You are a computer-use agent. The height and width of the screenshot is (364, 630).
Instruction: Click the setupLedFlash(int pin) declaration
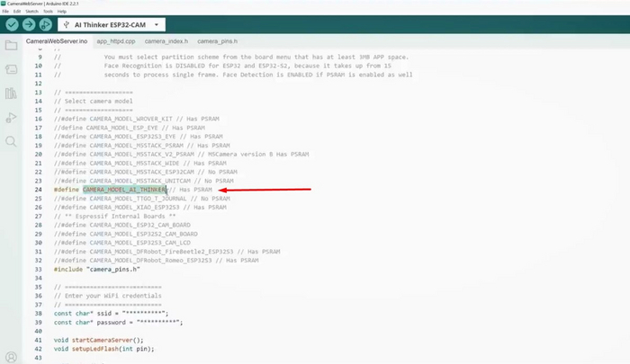pyautogui.click(x=104, y=349)
